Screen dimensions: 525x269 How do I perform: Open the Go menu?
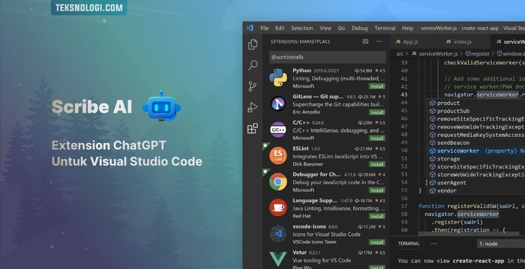pos(341,28)
